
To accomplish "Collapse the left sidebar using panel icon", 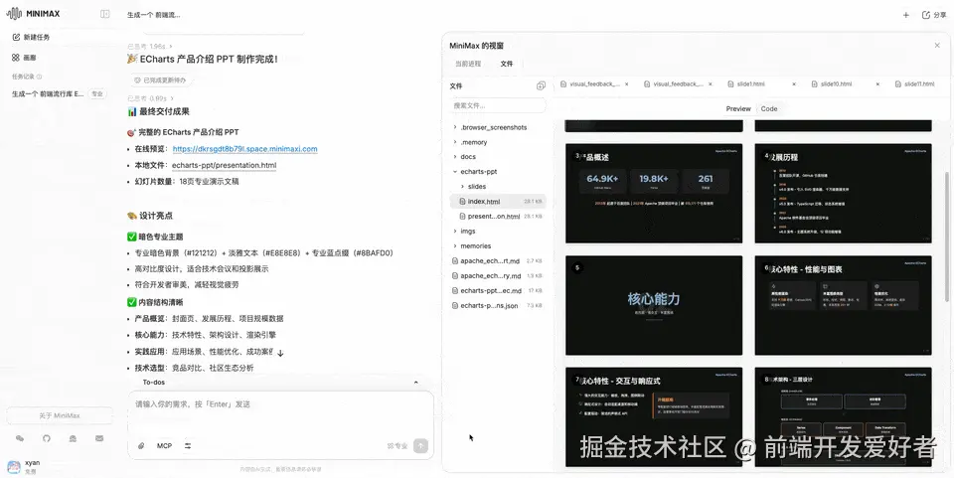I will tap(105, 14).
